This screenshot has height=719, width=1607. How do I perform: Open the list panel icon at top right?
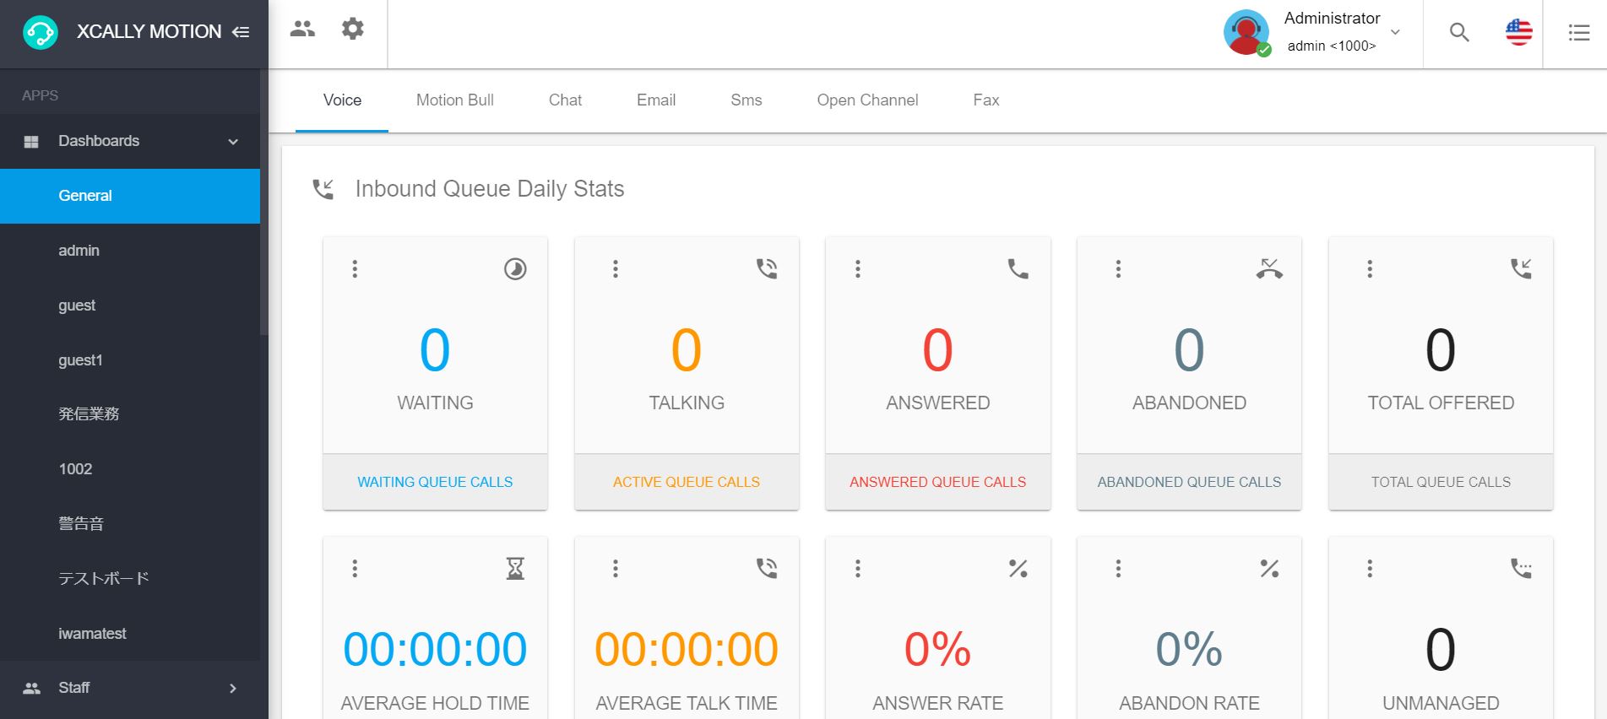point(1578,33)
